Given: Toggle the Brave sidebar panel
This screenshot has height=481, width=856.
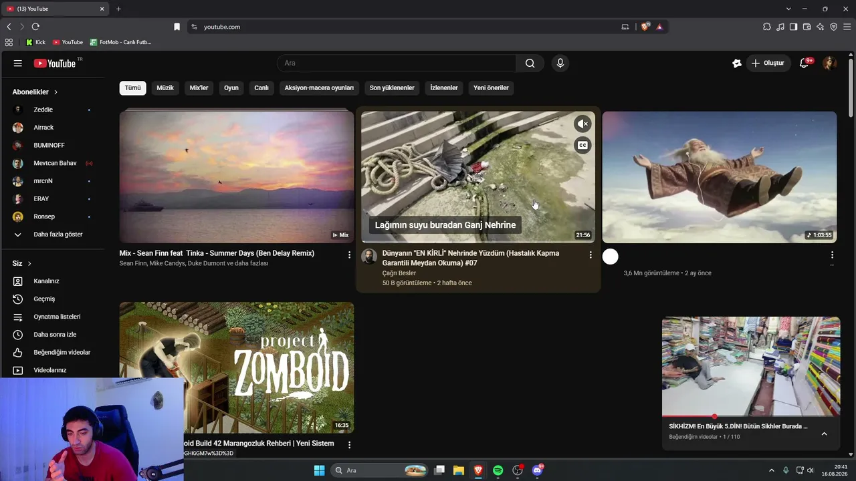Looking at the screenshot, I should [794, 27].
